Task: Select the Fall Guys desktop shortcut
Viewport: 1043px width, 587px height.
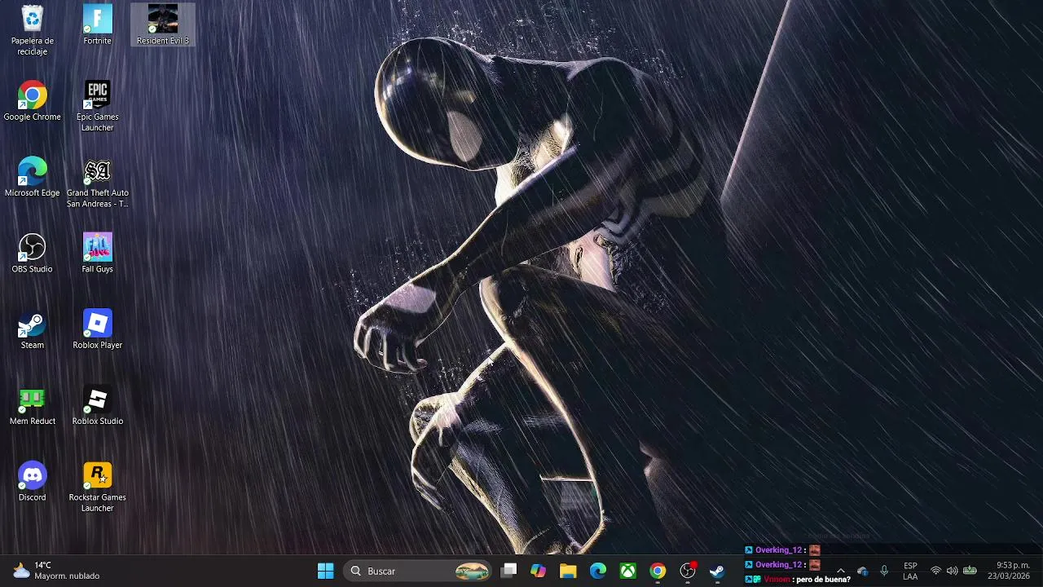Action: click(97, 254)
